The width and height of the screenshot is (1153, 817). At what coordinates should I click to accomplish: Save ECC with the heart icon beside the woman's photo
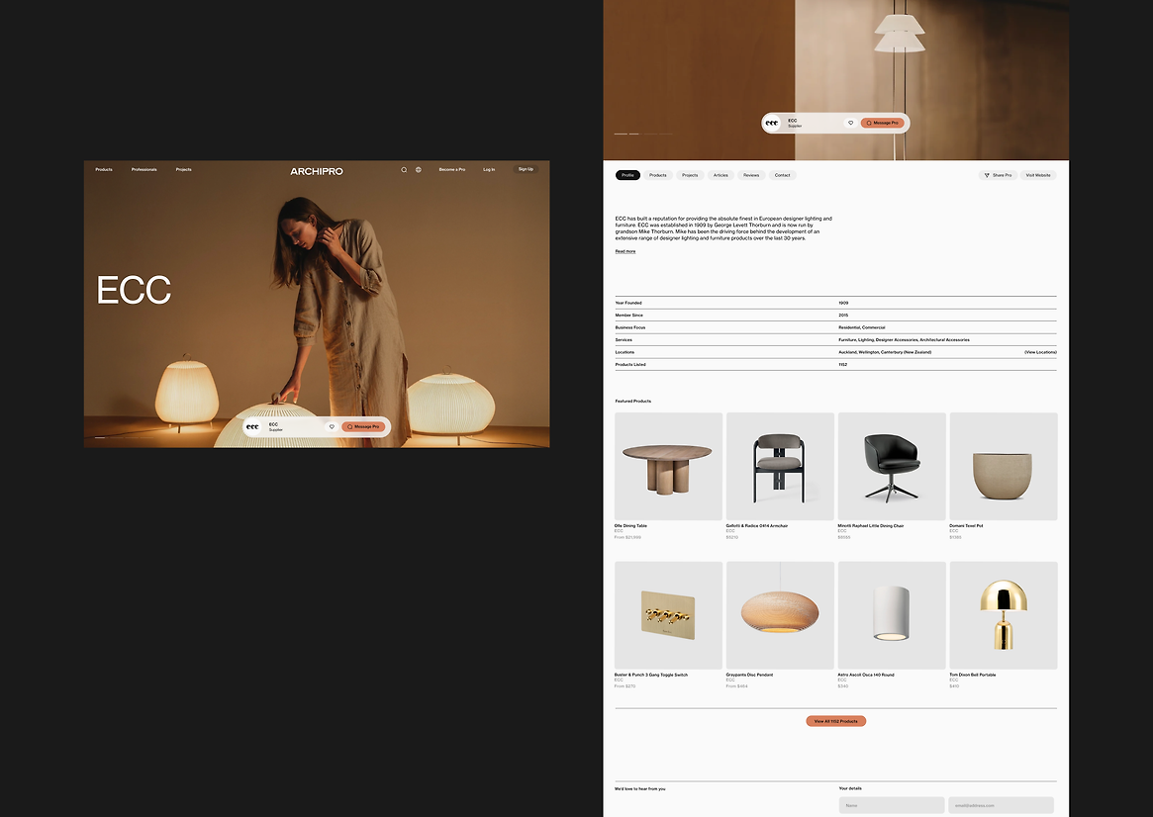[x=332, y=427]
